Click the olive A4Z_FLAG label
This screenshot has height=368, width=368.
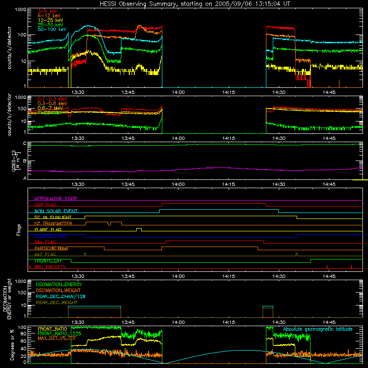click(x=45, y=254)
